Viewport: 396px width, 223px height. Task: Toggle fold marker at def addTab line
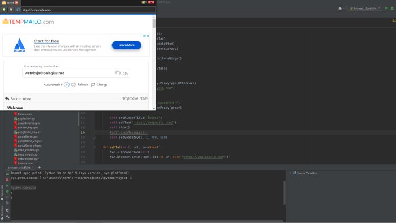point(94,147)
